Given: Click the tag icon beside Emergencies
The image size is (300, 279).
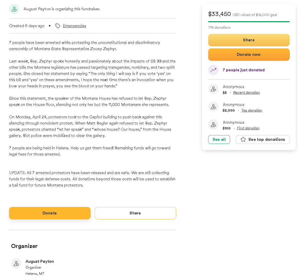Looking at the screenshot, I should click(x=58, y=26).
